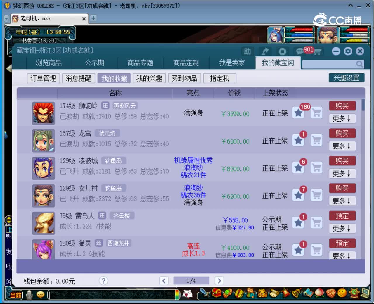Viewport: 374px width, 304px height.
Task: Open emoji chat bubble icon
Action: [40, 295]
